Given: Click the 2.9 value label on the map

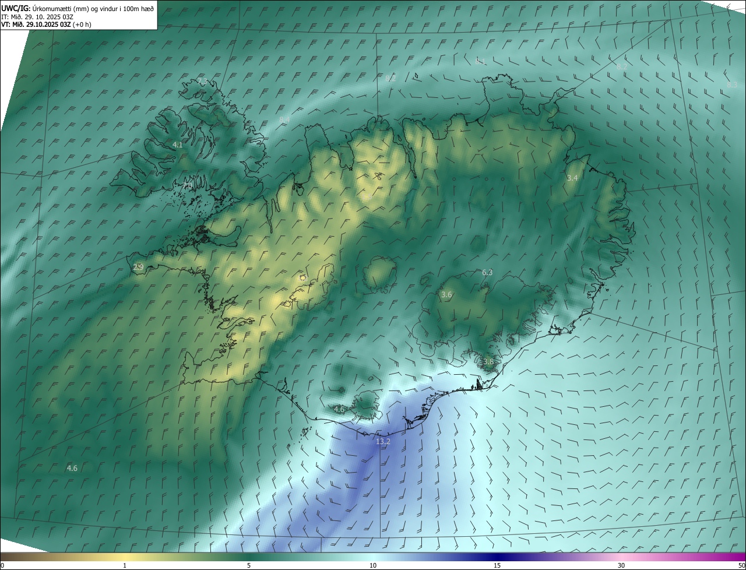Looking at the screenshot, I should 138,267.
